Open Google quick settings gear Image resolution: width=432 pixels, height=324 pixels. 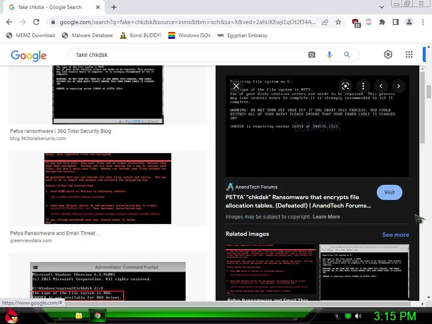click(388, 54)
